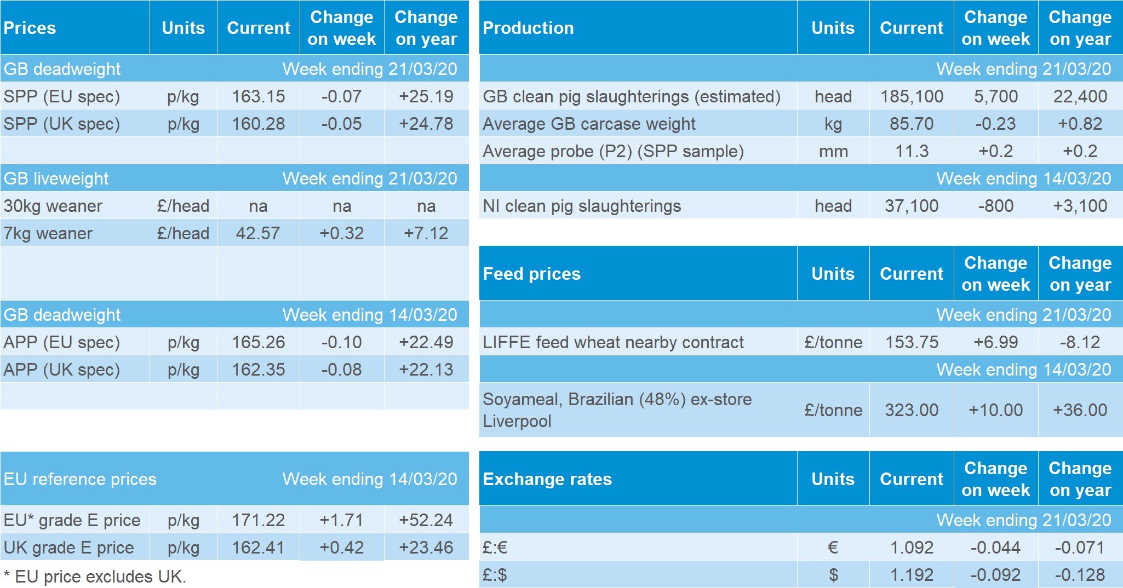Click APP (EU spec) current value 165.26
Viewport: 1123px width, 588px height.
258,342
